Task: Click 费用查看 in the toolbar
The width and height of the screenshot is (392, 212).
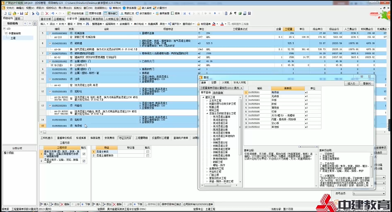Action: coord(162,13)
